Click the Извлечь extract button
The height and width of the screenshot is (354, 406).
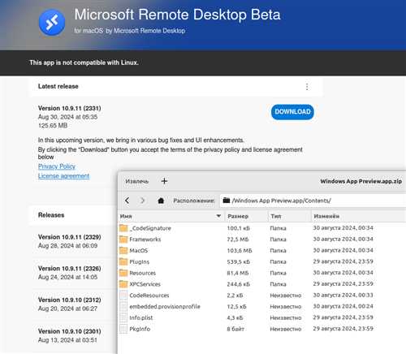[x=137, y=181]
